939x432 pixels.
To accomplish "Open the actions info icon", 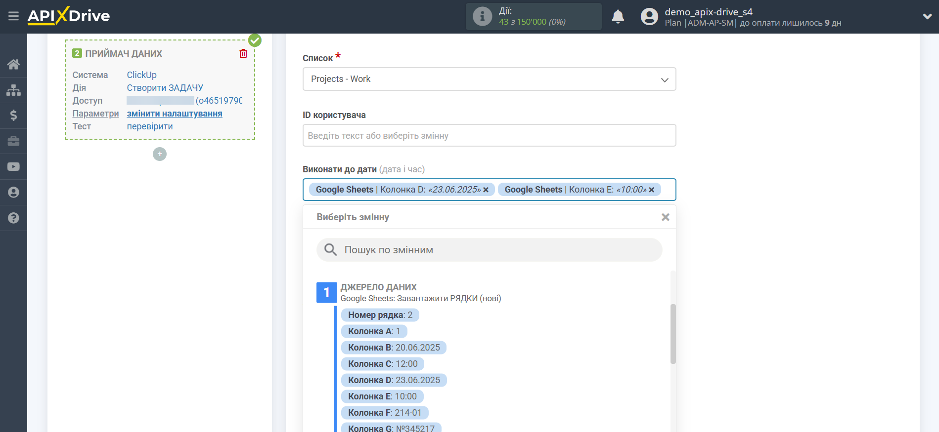I will (482, 16).
